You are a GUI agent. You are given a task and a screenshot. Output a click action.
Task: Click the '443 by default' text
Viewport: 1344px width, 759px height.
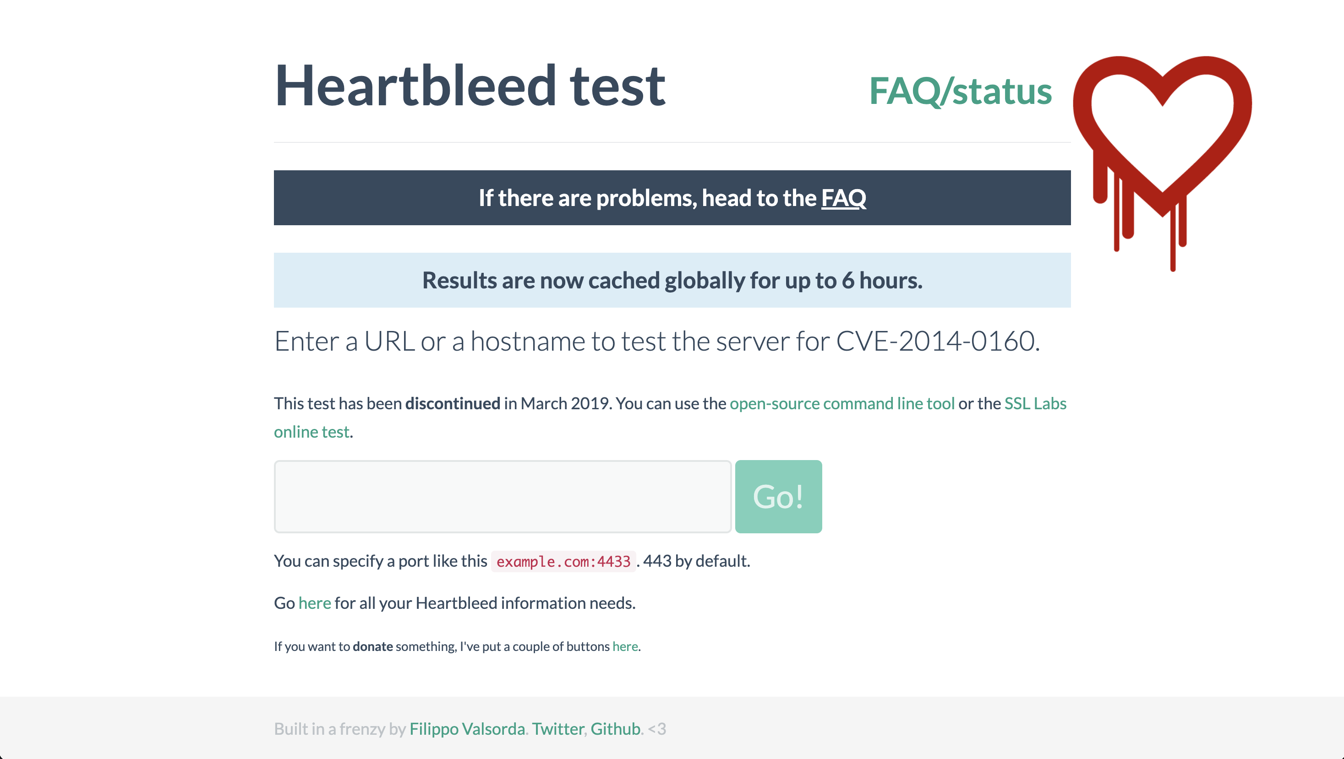pyautogui.click(x=696, y=561)
